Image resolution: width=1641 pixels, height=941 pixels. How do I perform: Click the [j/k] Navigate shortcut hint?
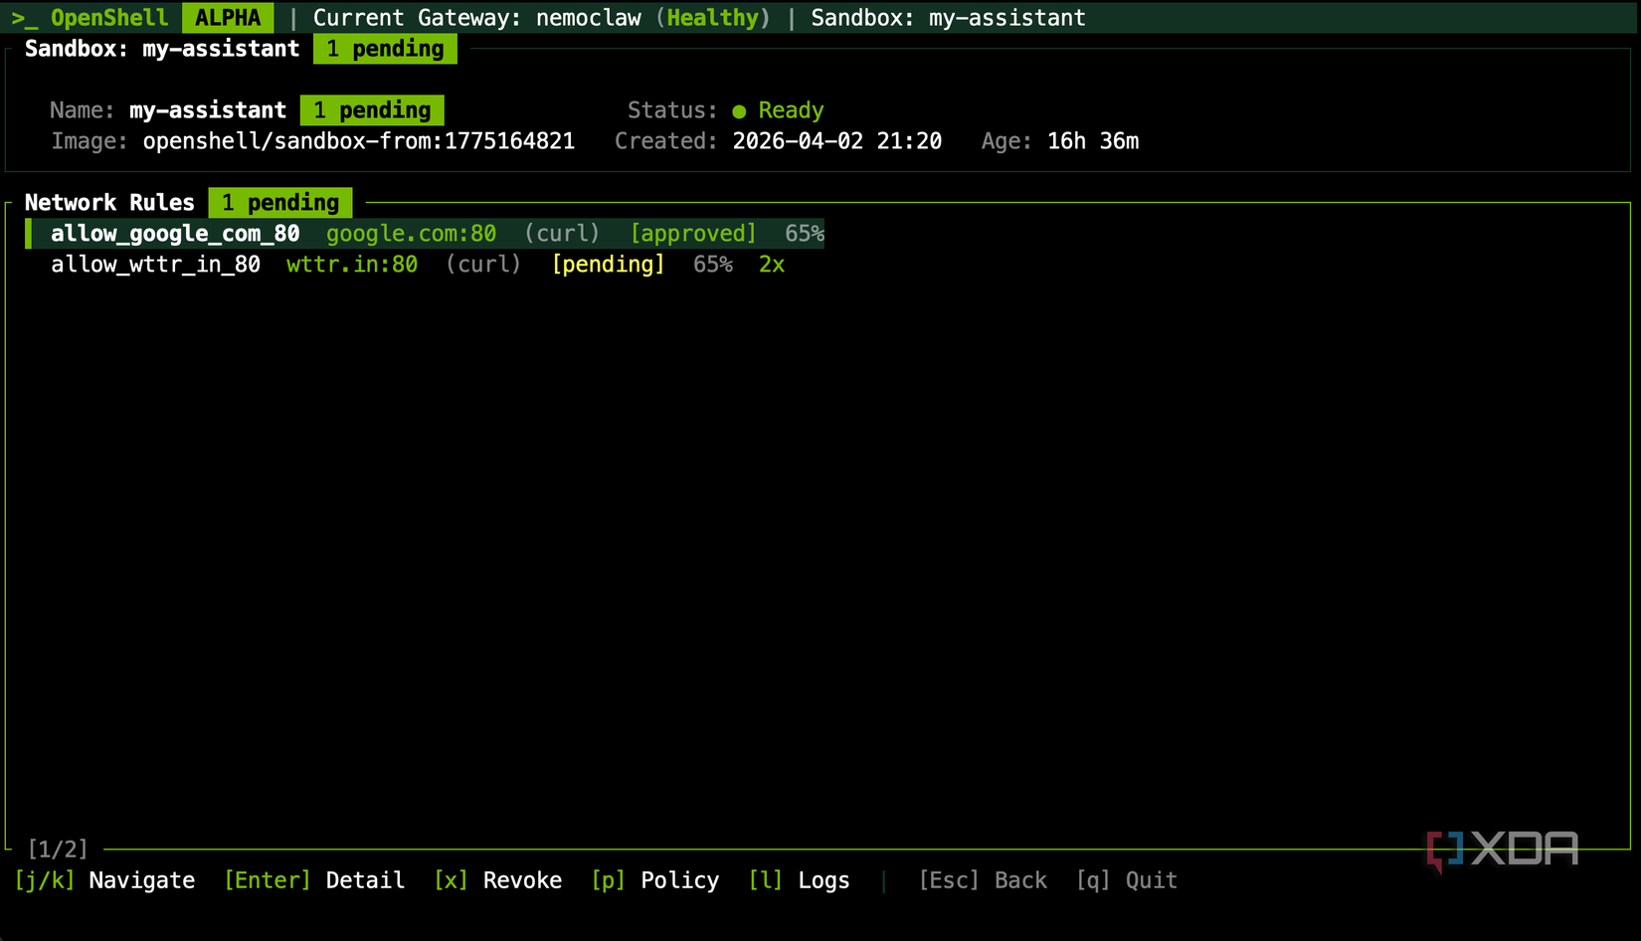(x=104, y=880)
